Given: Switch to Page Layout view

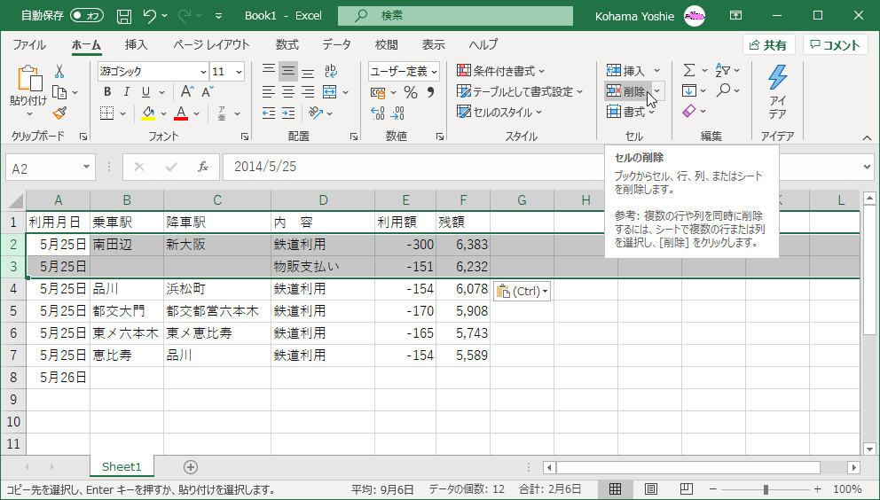Looking at the screenshot, I should [651, 489].
